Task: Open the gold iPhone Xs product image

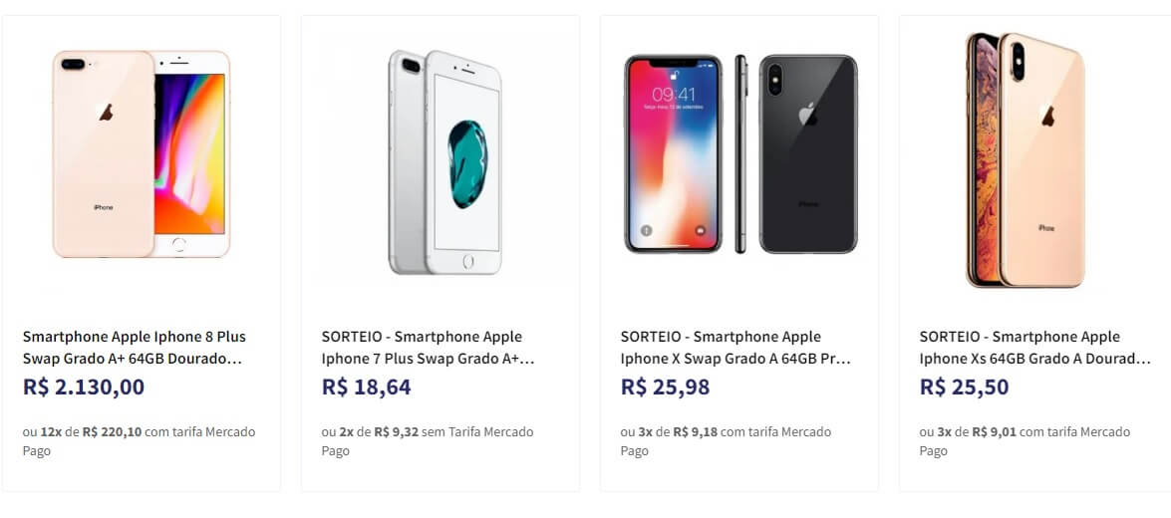Action: pos(1025,159)
